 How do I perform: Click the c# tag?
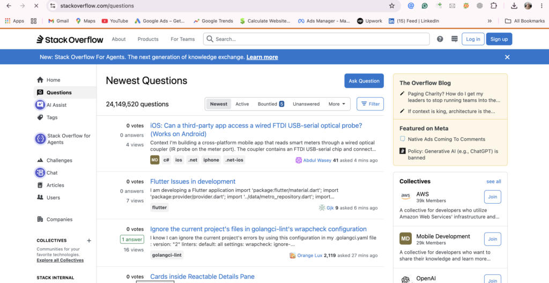[167, 160]
